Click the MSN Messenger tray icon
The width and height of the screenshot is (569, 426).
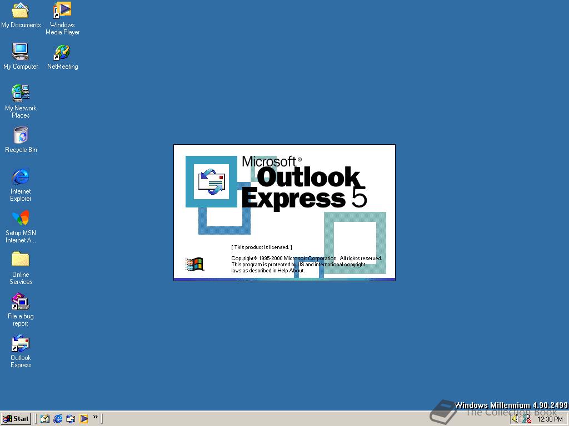tap(527, 419)
